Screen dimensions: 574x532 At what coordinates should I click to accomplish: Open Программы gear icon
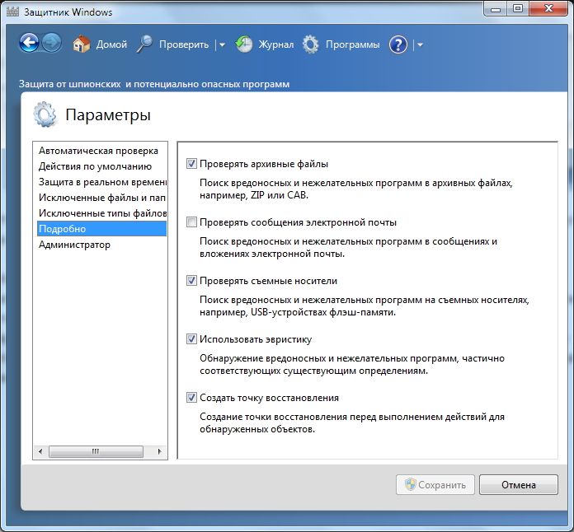click(310, 44)
